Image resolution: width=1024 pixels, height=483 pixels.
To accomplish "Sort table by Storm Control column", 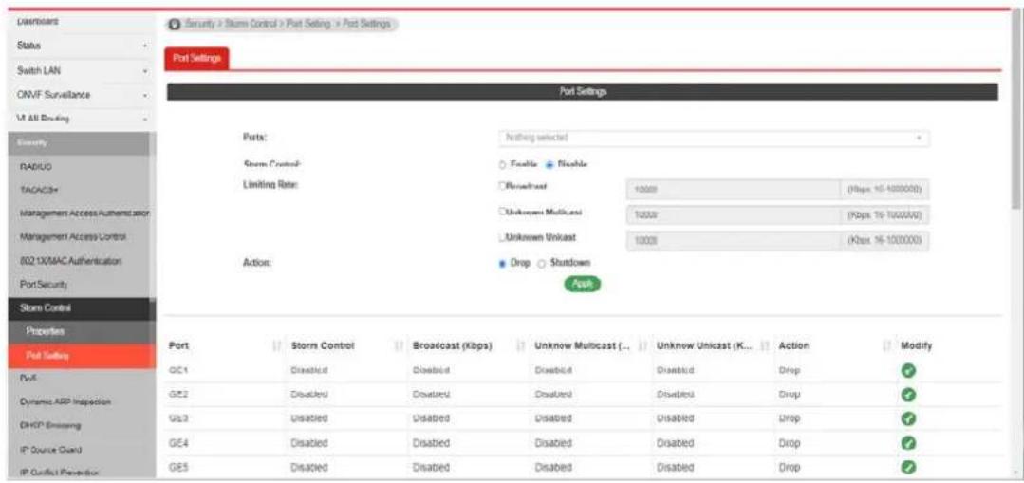I will tap(399, 346).
